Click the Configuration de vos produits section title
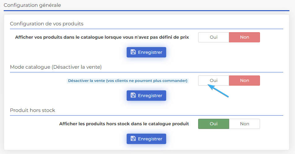Viewport: 295px width, 154px height. (47, 24)
